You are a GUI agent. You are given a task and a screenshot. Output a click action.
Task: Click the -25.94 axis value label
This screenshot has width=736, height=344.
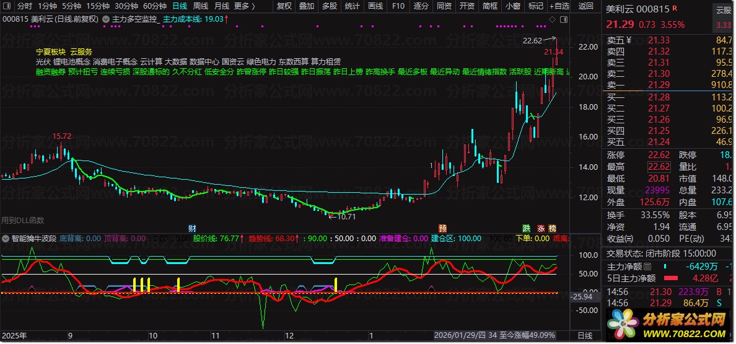581,297
